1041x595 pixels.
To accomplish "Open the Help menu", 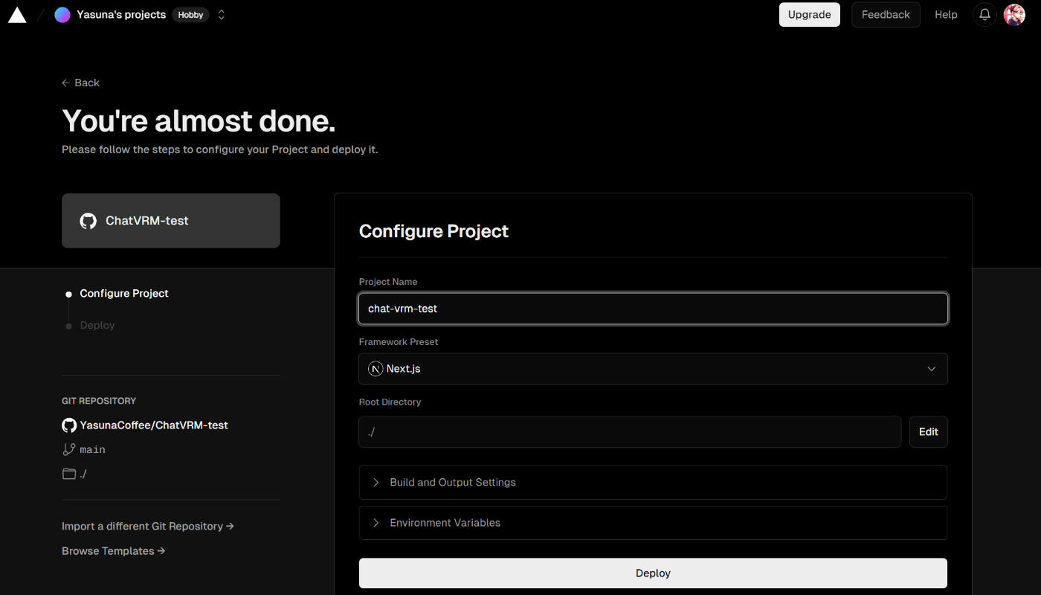I will pyautogui.click(x=946, y=15).
